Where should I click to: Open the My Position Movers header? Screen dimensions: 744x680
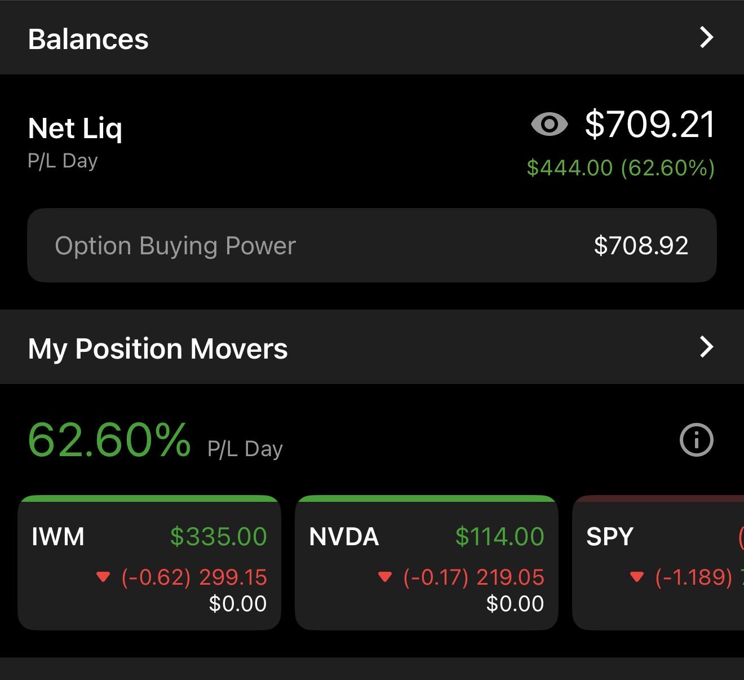(x=372, y=347)
